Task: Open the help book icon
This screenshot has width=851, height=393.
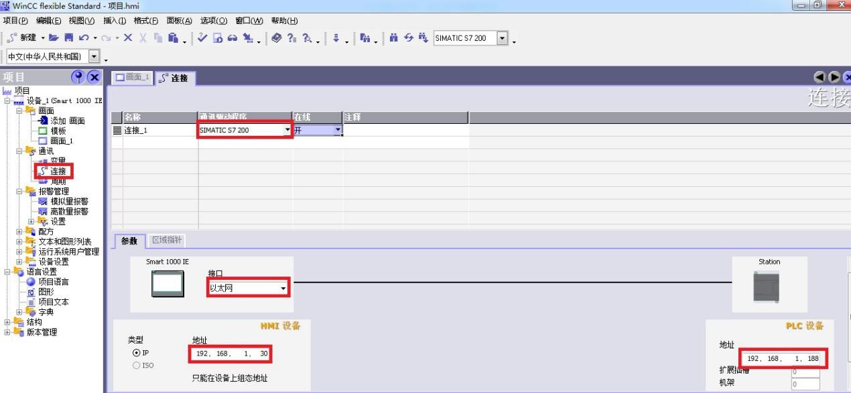Action: click(276, 38)
